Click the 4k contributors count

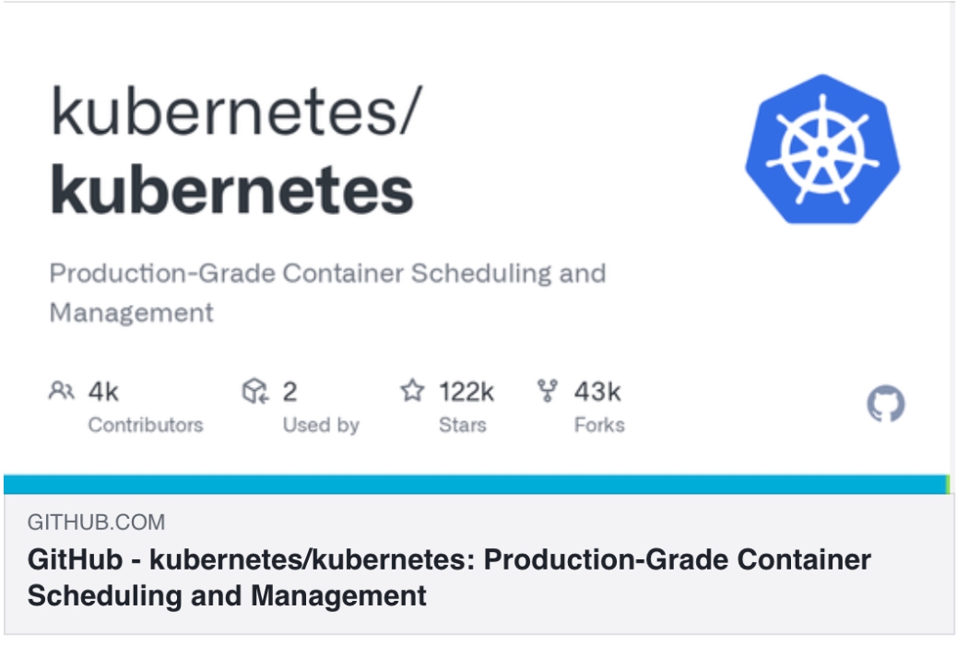[103, 392]
